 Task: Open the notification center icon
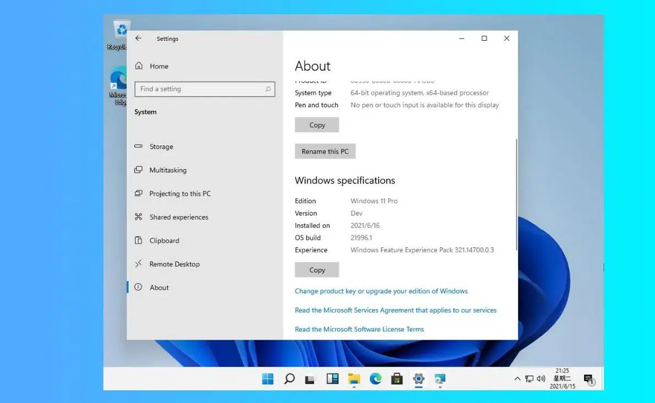588,379
